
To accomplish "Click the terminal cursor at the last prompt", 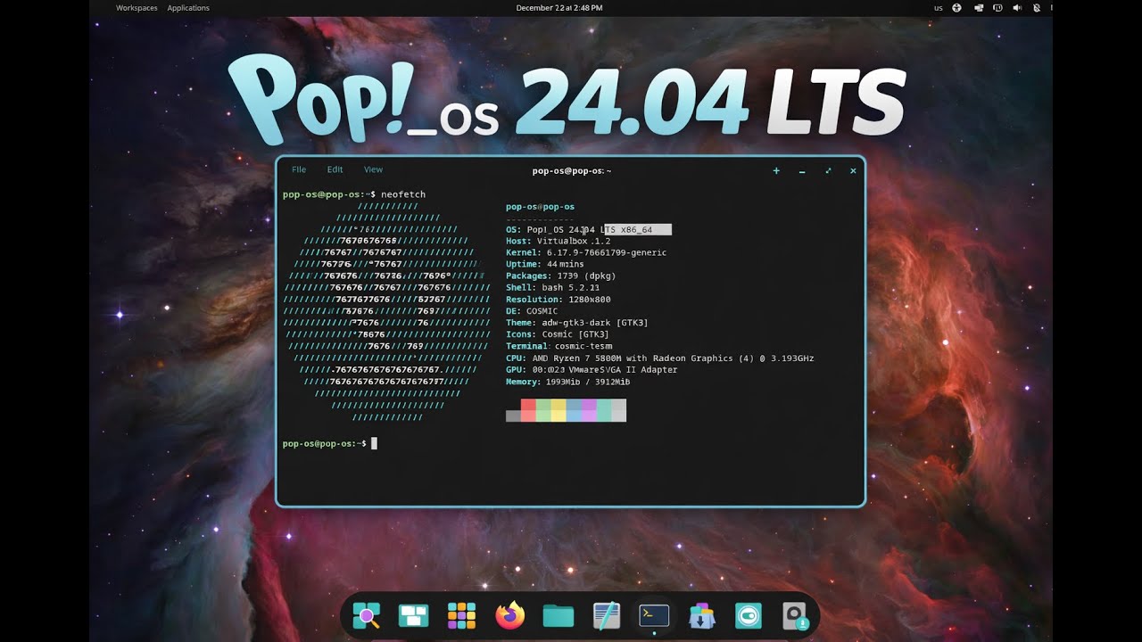I will (374, 443).
